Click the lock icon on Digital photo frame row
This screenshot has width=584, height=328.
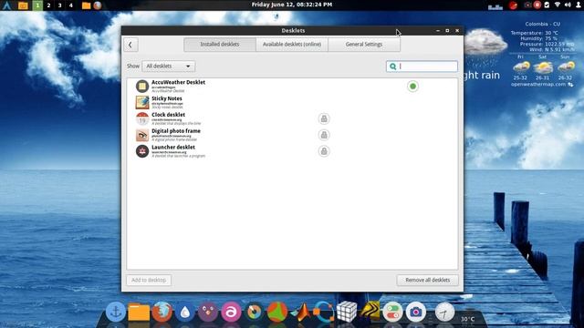pyautogui.click(x=324, y=135)
